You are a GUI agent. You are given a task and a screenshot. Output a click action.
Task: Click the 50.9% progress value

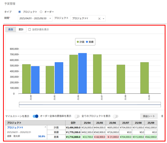(42, 137)
